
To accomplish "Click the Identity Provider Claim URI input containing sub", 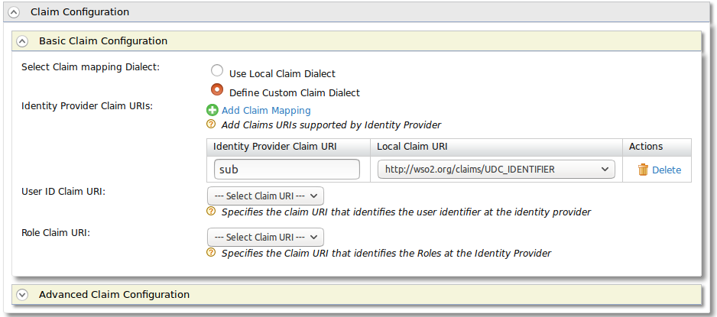I will 287,170.
